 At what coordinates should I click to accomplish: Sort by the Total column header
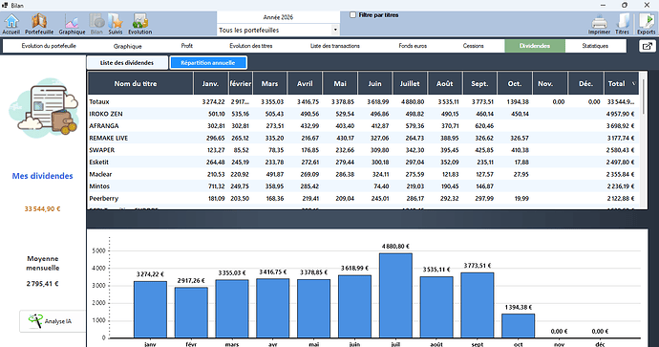coord(621,83)
